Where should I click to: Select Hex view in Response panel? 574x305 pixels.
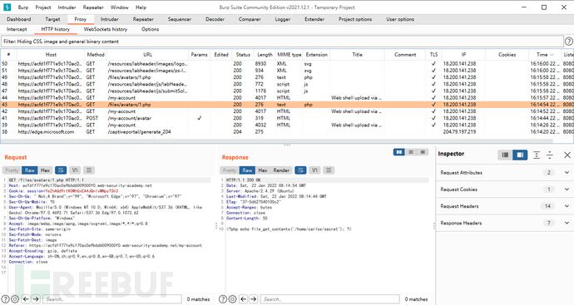263,170
